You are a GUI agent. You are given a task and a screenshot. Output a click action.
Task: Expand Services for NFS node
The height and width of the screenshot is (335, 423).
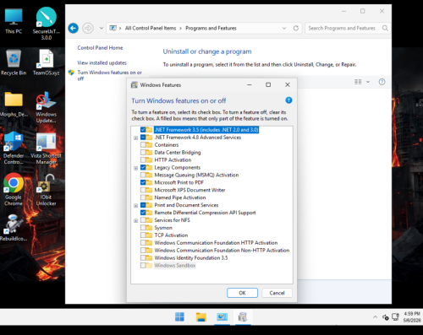point(135,220)
